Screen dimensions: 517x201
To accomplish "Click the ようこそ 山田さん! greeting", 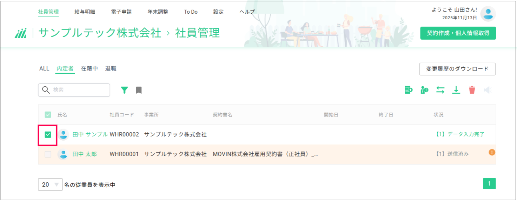I will point(454,10).
